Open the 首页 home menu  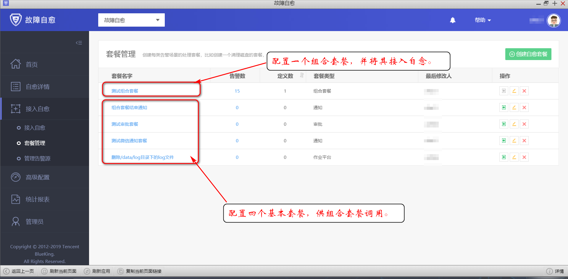click(45, 64)
